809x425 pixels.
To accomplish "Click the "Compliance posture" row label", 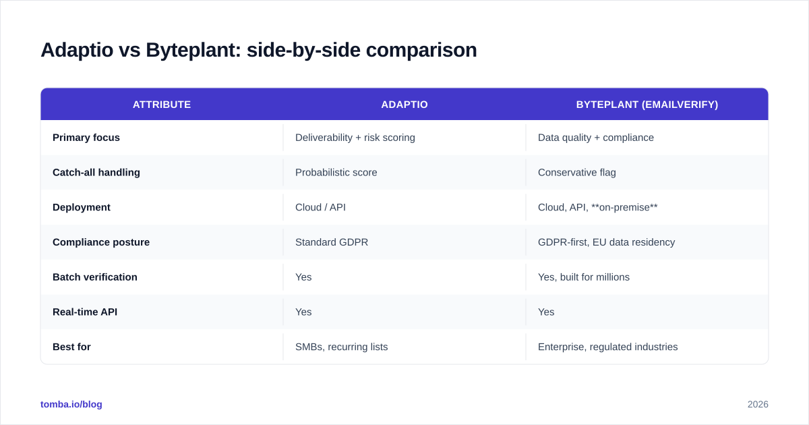I will pyautogui.click(x=101, y=242).
